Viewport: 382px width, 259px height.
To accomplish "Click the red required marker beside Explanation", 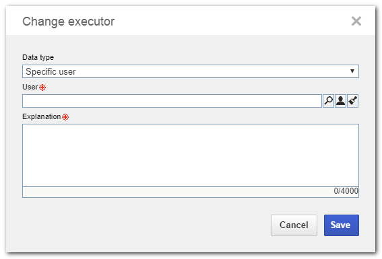I will coord(65,117).
